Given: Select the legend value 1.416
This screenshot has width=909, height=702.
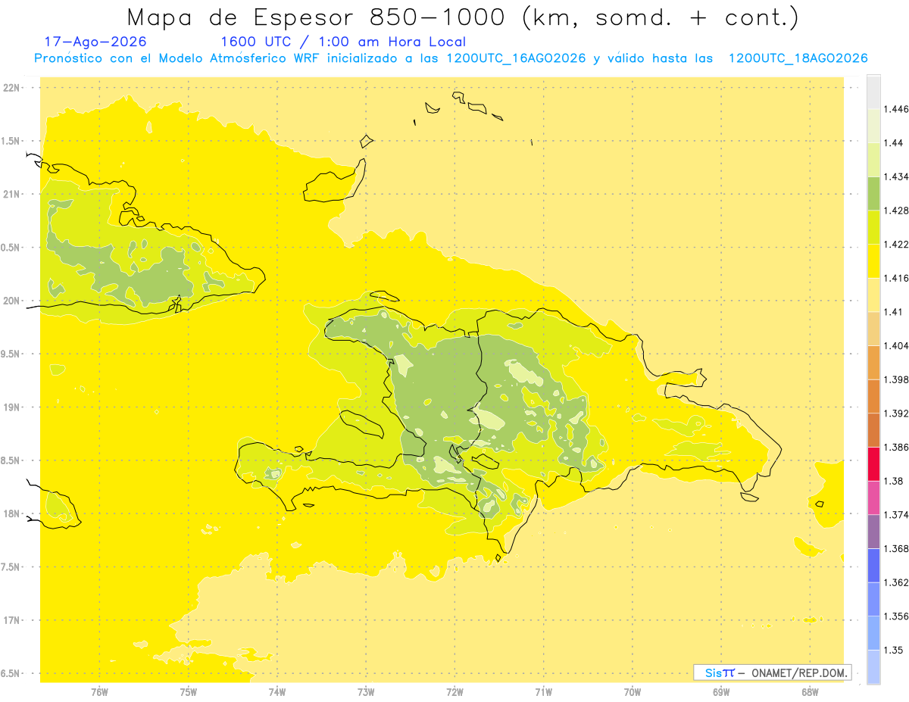Looking at the screenshot, I should click(896, 278).
